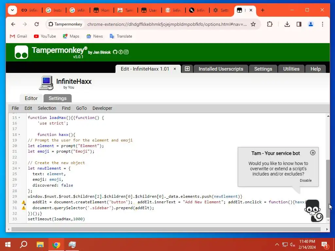The width and height of the screenshot is (335, 251).
Task: Open the notifications center icon
Action: [x=325, y=244]
